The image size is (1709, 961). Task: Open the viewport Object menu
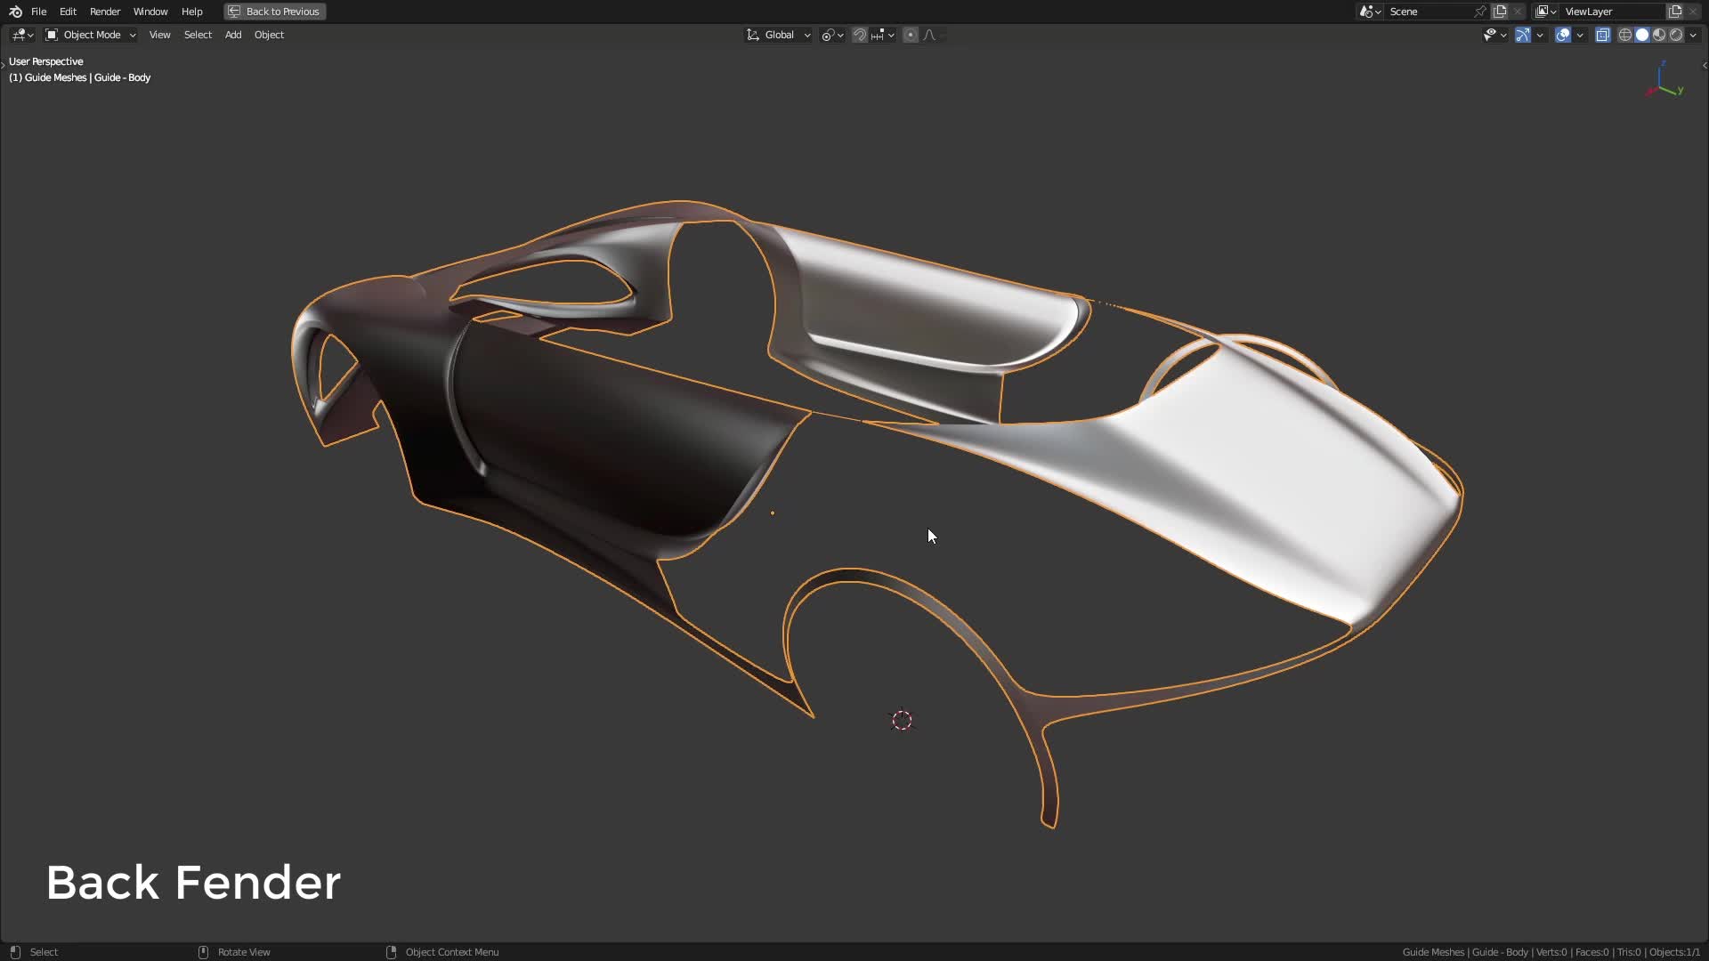(x=269, y=35)
